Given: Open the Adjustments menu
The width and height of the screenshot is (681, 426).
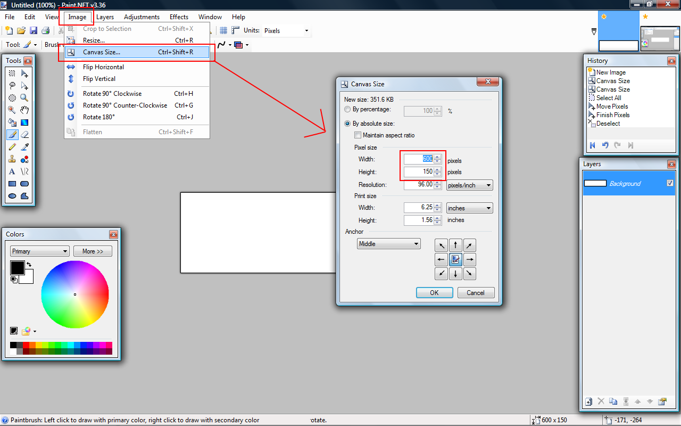Looking at the screenshot, I should pyautogui.click(x=142, y=17).
